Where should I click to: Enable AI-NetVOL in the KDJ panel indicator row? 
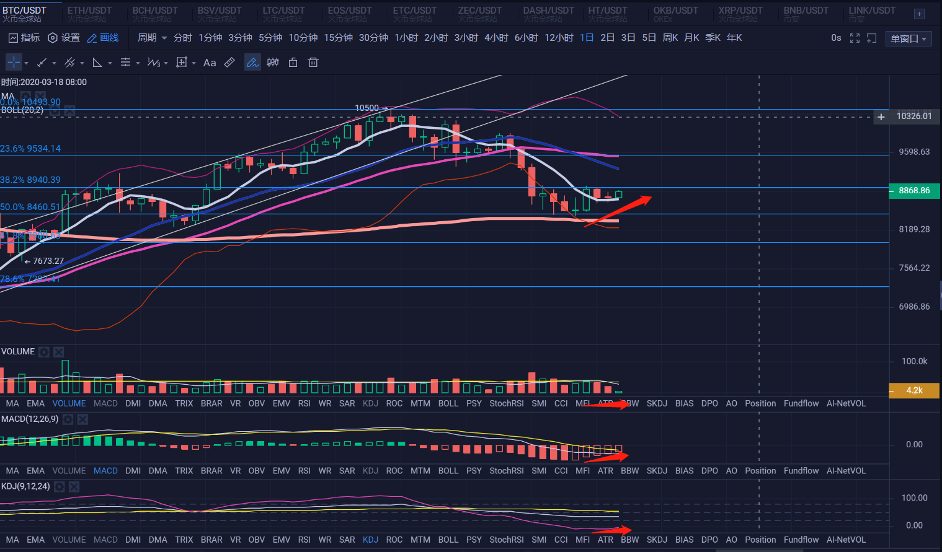(x=846, y=540)
